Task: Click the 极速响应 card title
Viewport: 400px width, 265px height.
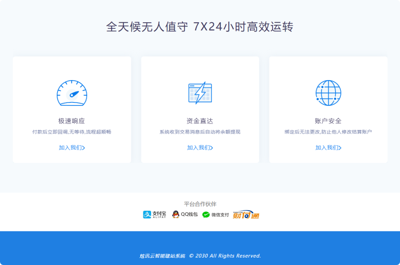Action: [72, 121]
